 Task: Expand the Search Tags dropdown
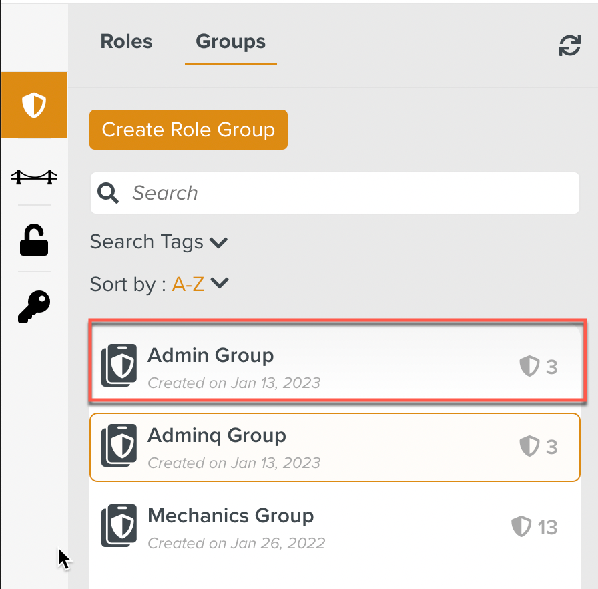tap(159, 242)
